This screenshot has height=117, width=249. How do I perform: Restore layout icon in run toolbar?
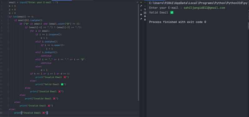pyautogui.click(x=141, y=14)
